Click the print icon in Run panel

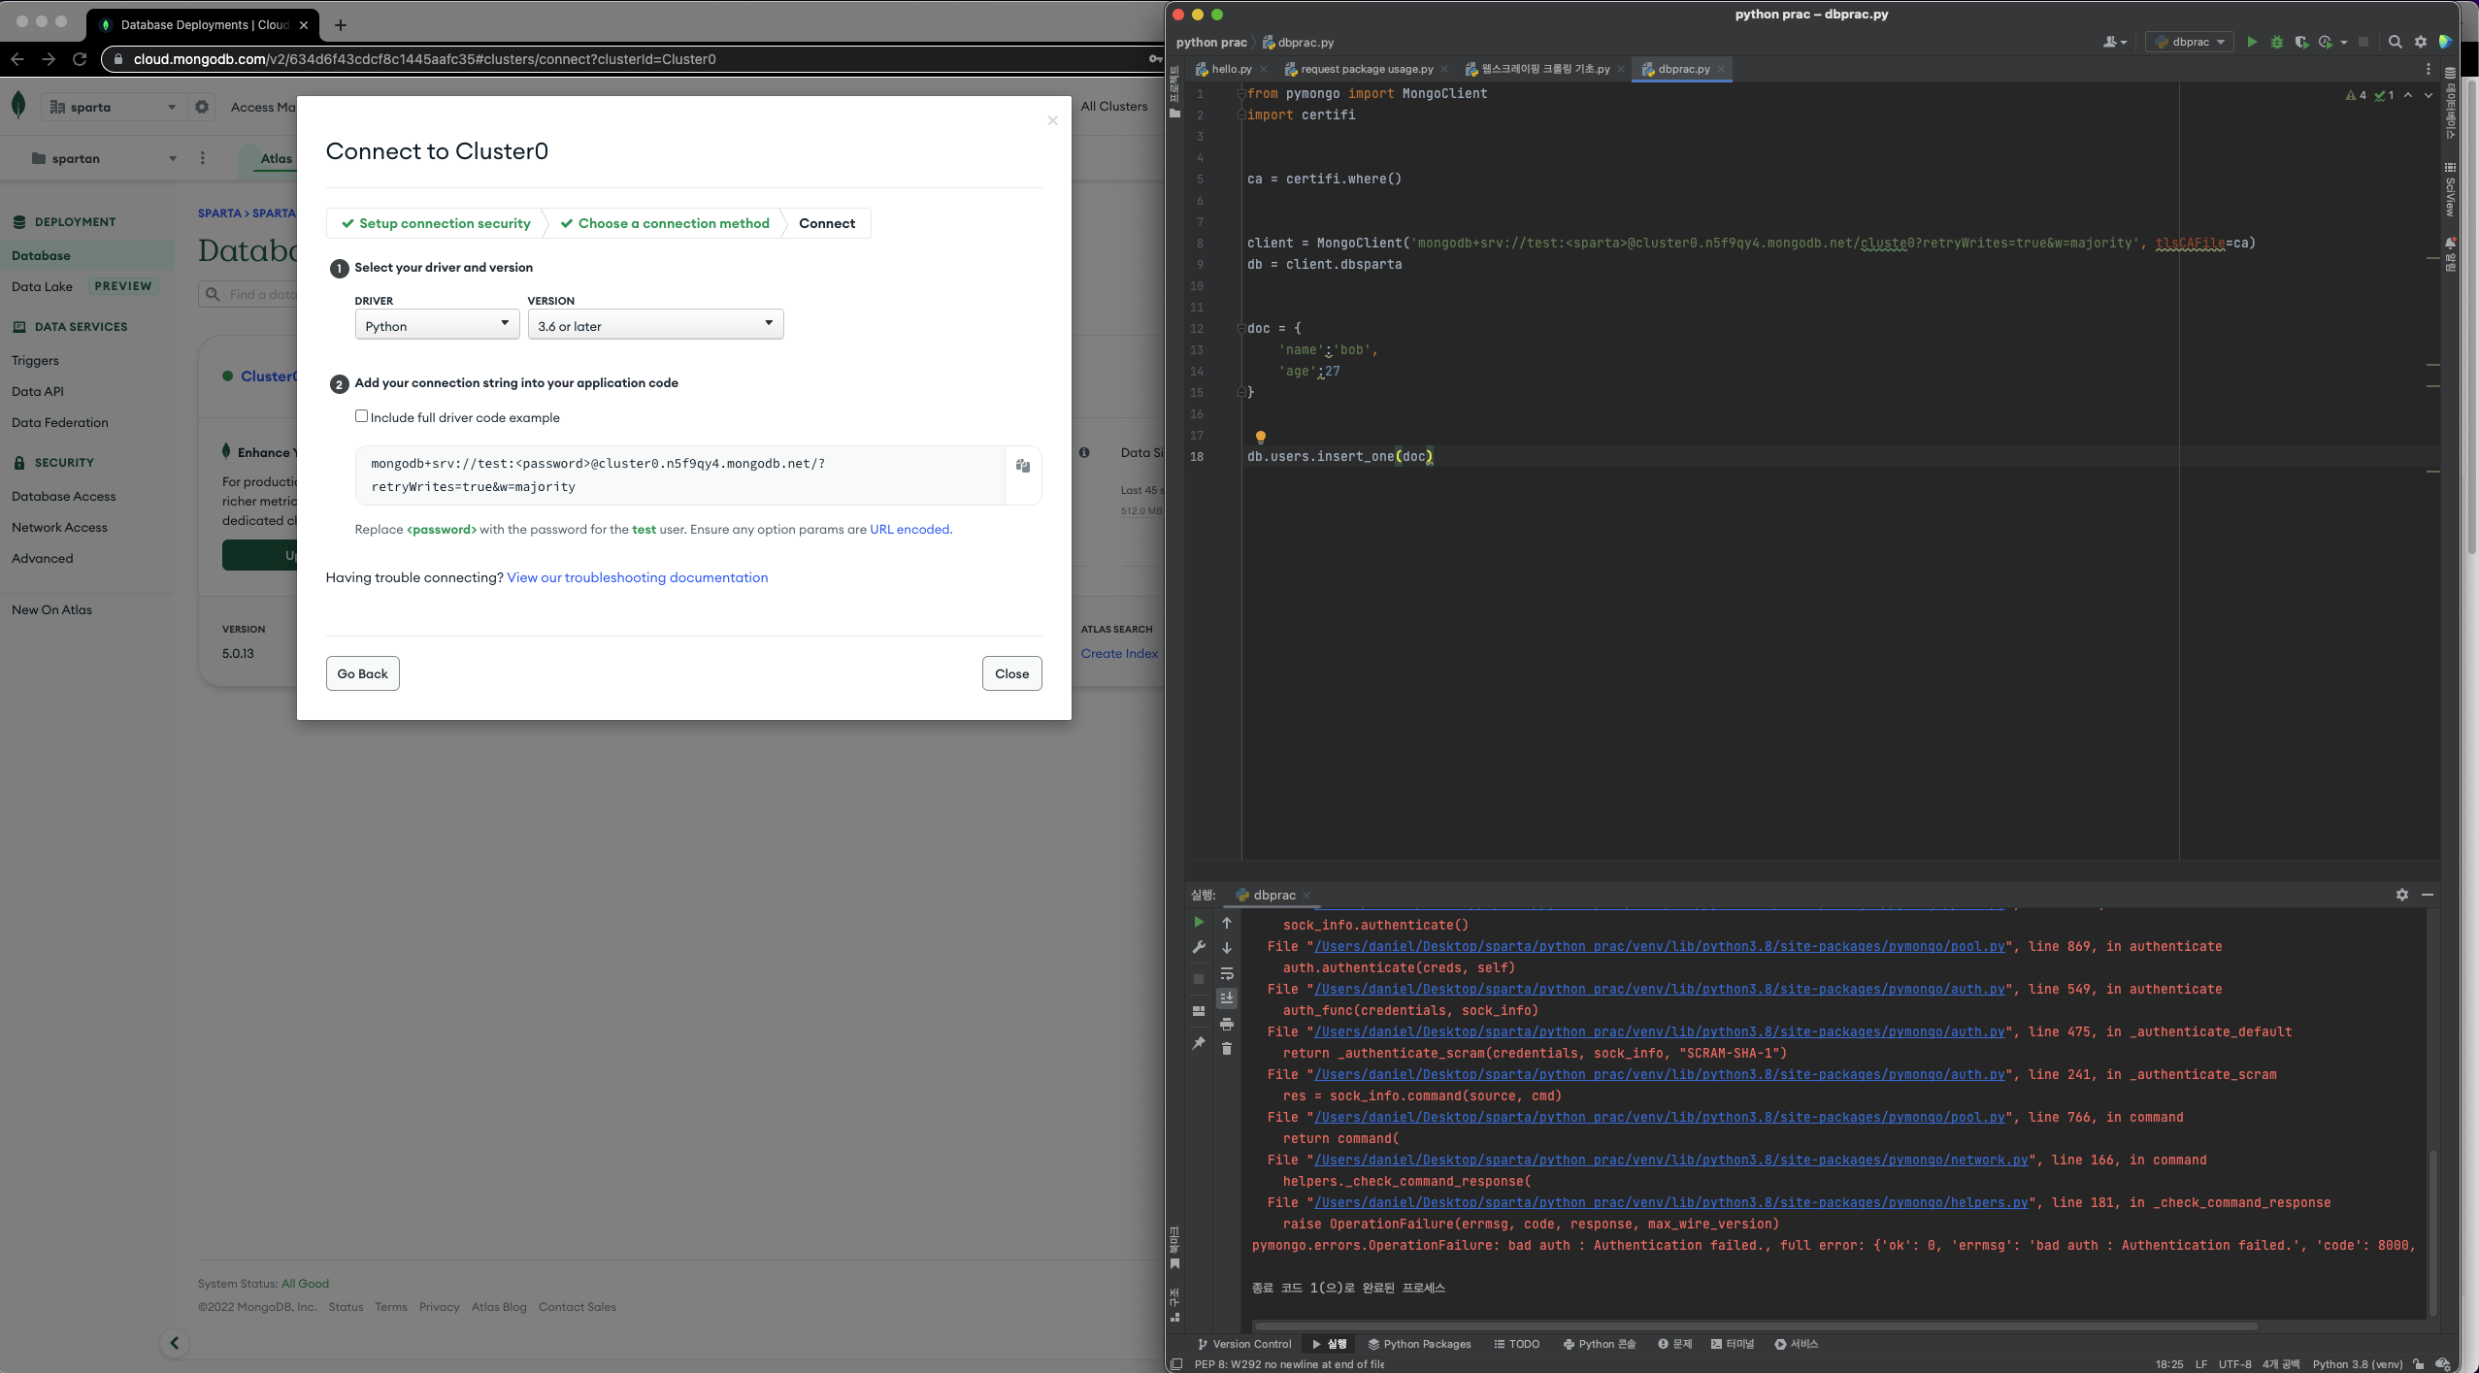pos(1227,1024)
